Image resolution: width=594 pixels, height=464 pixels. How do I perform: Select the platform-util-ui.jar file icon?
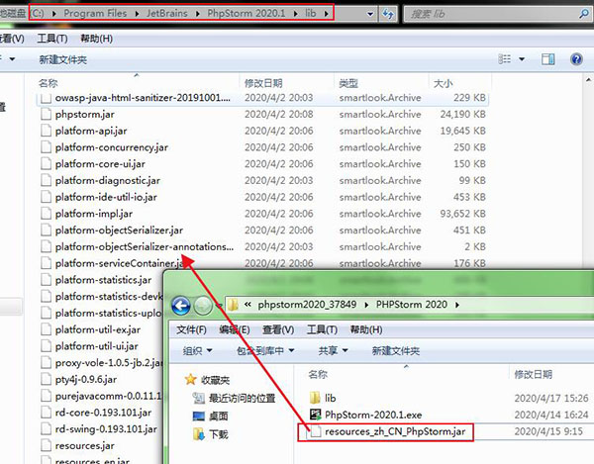click(46, 346)
